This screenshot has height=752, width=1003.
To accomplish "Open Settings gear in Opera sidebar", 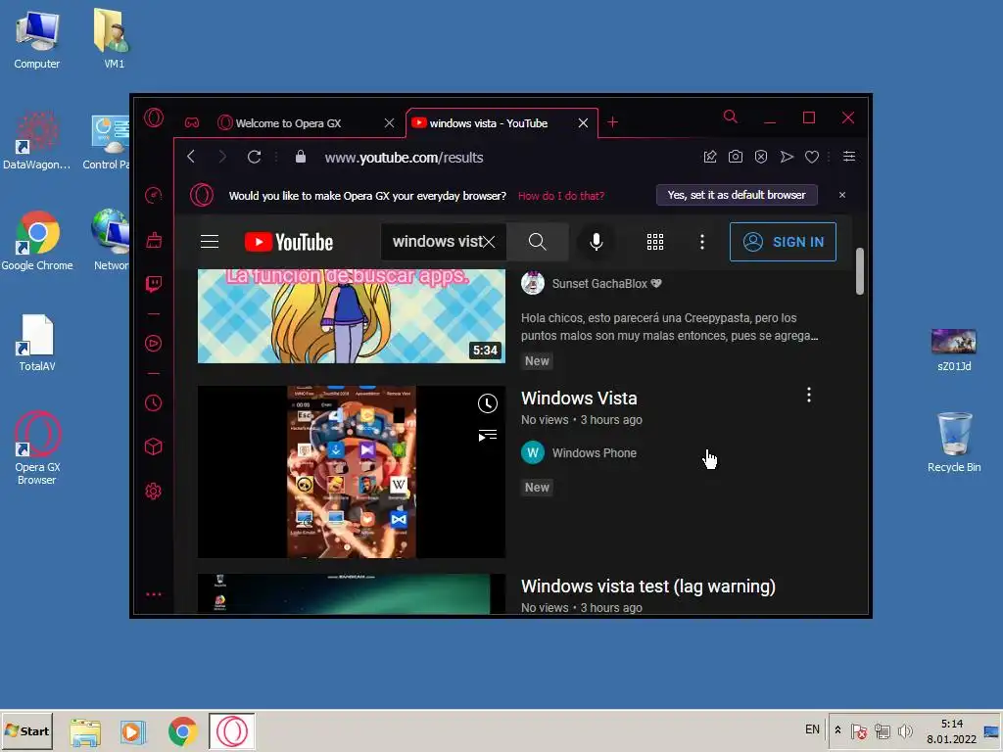I will 154,492.
